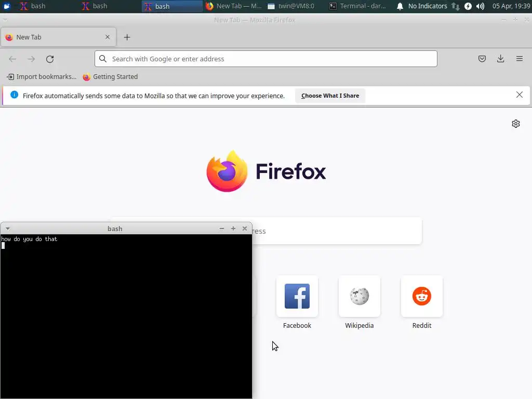The width and height of the screenshot is (532, 399).
Task: Maximize the bash terminal window
Action: pos(233,229)
